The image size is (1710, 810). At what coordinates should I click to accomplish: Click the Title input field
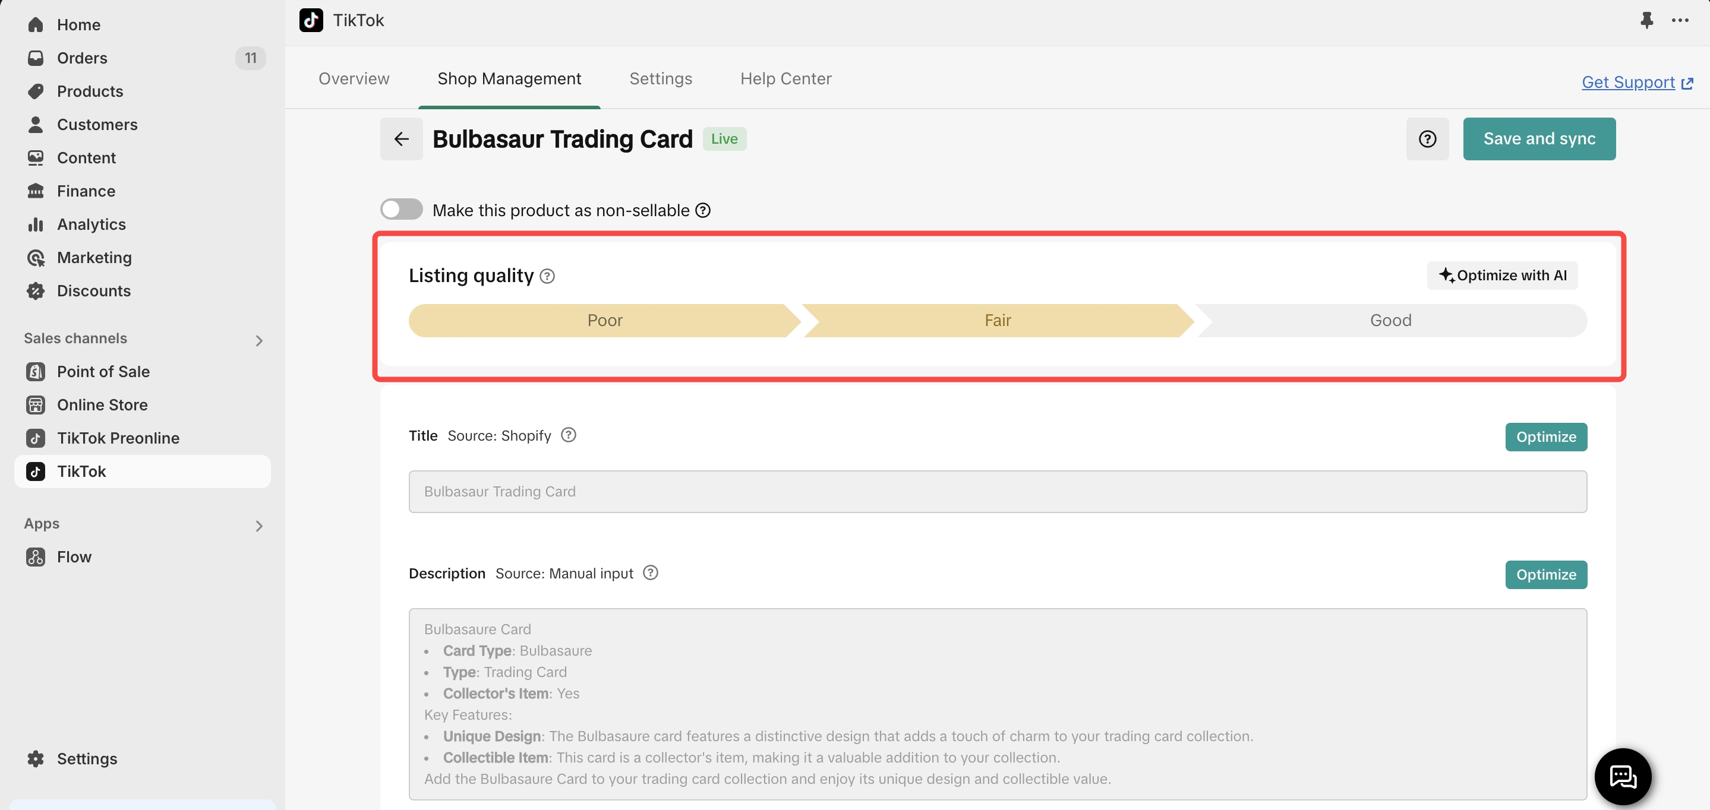(997, 492)
